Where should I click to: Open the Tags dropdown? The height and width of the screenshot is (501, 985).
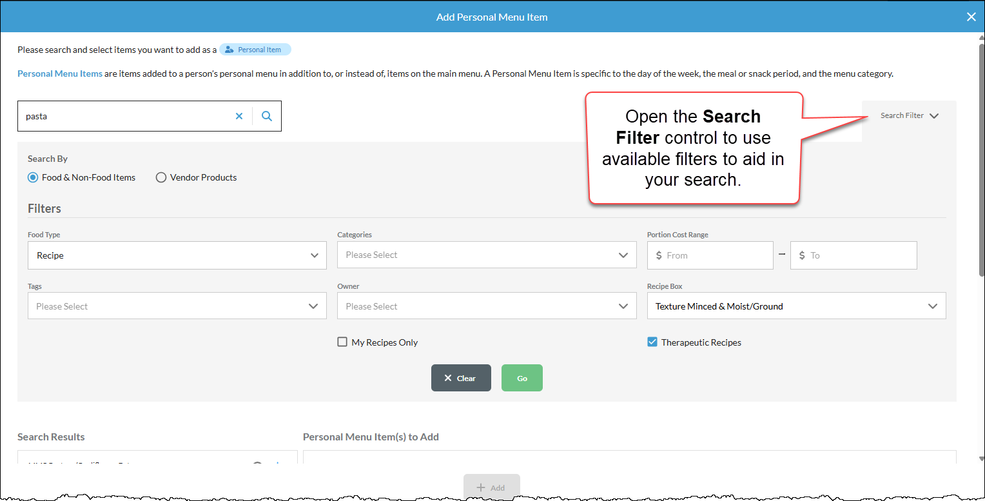coord(177,306)
